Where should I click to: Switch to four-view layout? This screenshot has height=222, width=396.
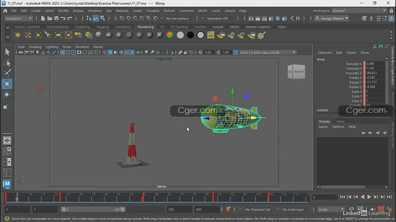point(7,151)
